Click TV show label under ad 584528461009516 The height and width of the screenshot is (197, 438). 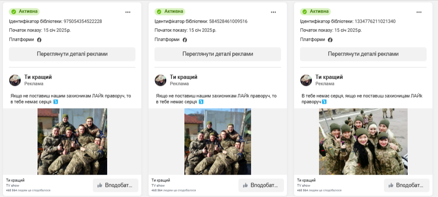point(158,186)
